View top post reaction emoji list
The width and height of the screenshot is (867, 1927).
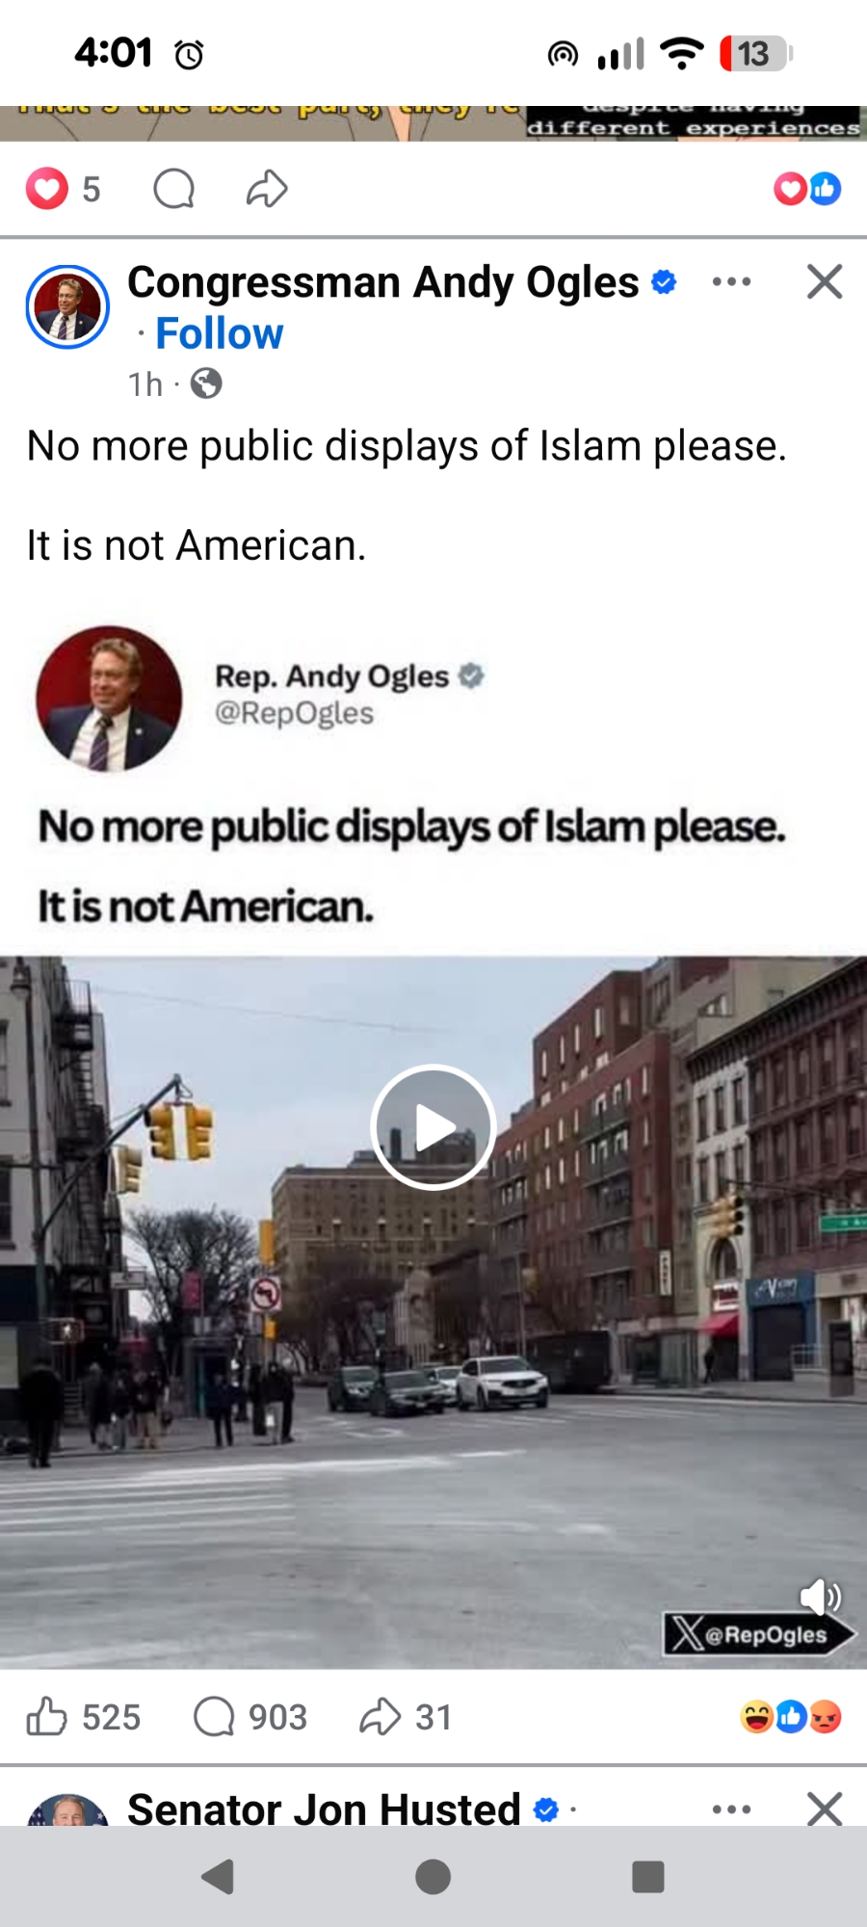(807, 189)
